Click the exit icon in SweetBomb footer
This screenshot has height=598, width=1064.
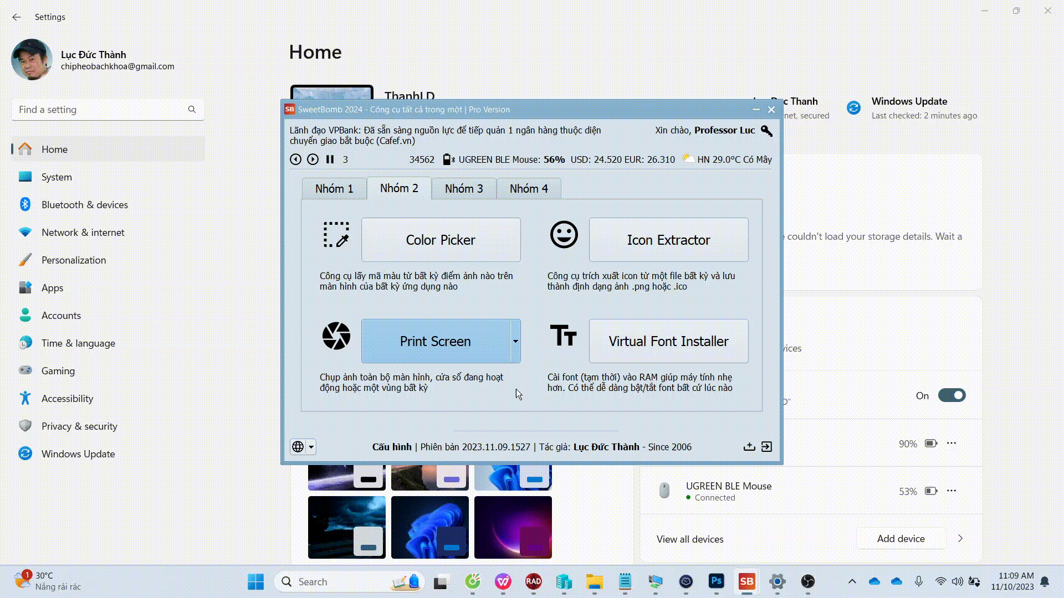pos(766,447)
